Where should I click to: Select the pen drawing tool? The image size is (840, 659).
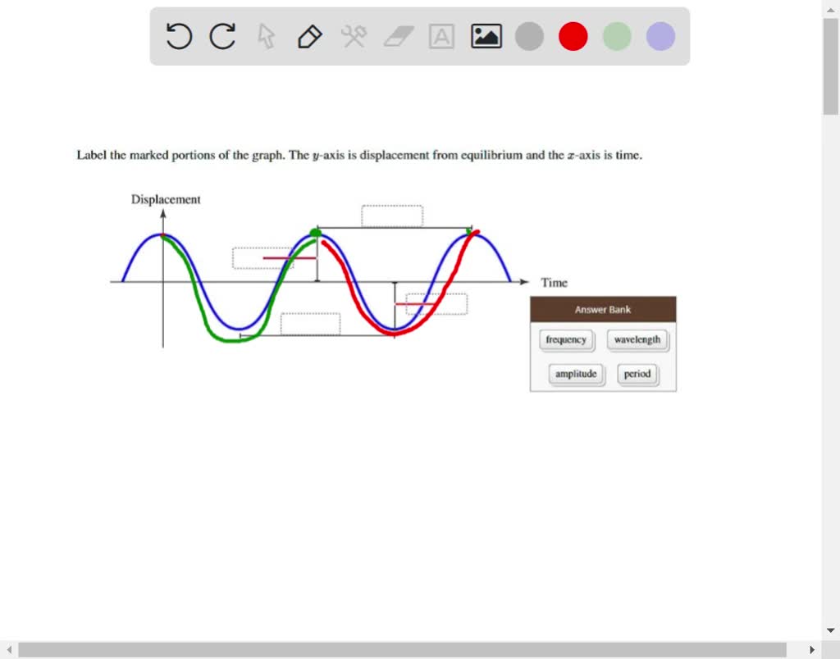[309, 36]
